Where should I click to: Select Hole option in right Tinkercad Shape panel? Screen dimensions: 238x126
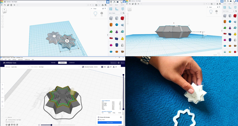pos(217,11)
